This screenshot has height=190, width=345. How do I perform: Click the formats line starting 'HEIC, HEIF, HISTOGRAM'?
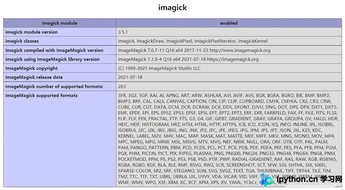(x=226, y=125)
